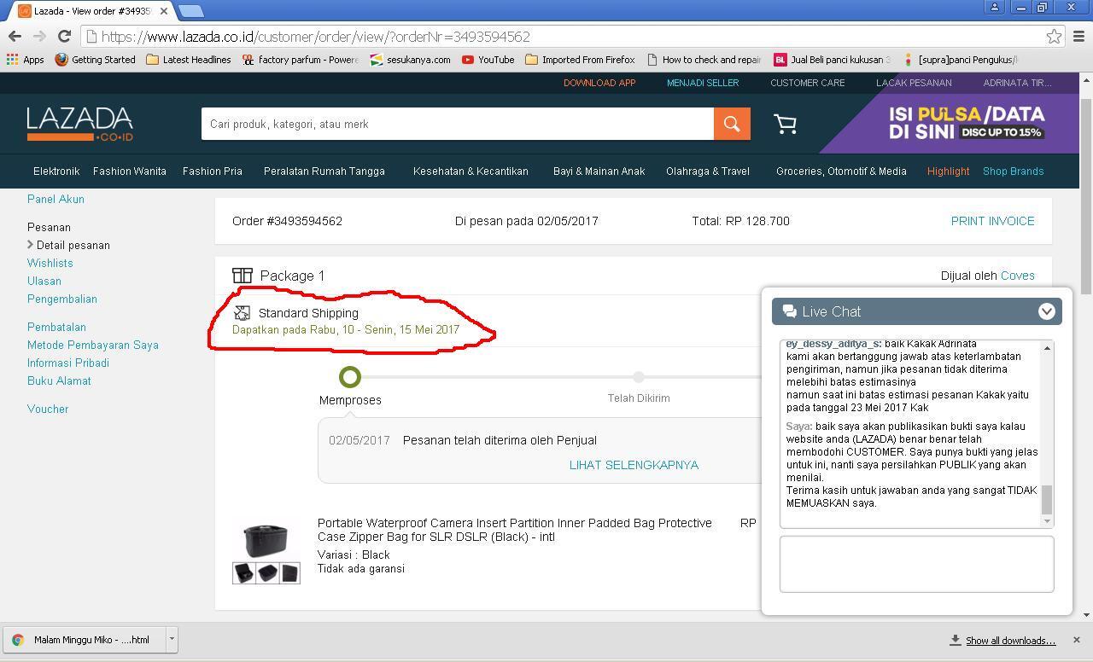The width and height of the screenshot is (1093, 662).
Task: Open Peralatan Rumah Tangga category
Action: (324, 171)
